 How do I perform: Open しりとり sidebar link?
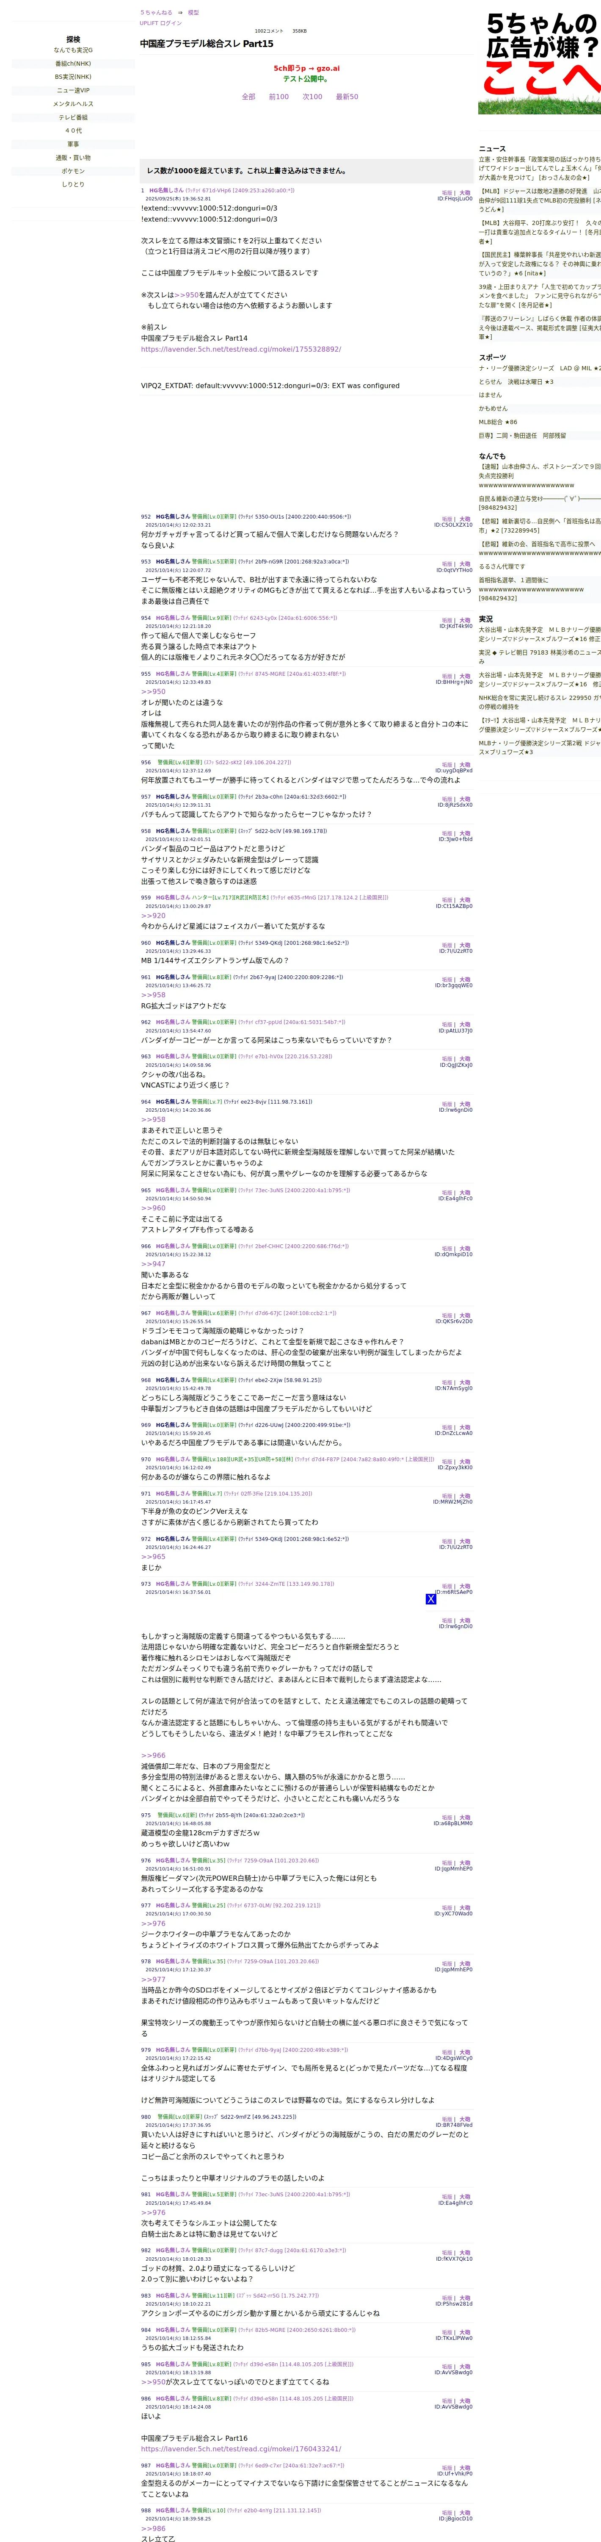click(x=73, y=185)
